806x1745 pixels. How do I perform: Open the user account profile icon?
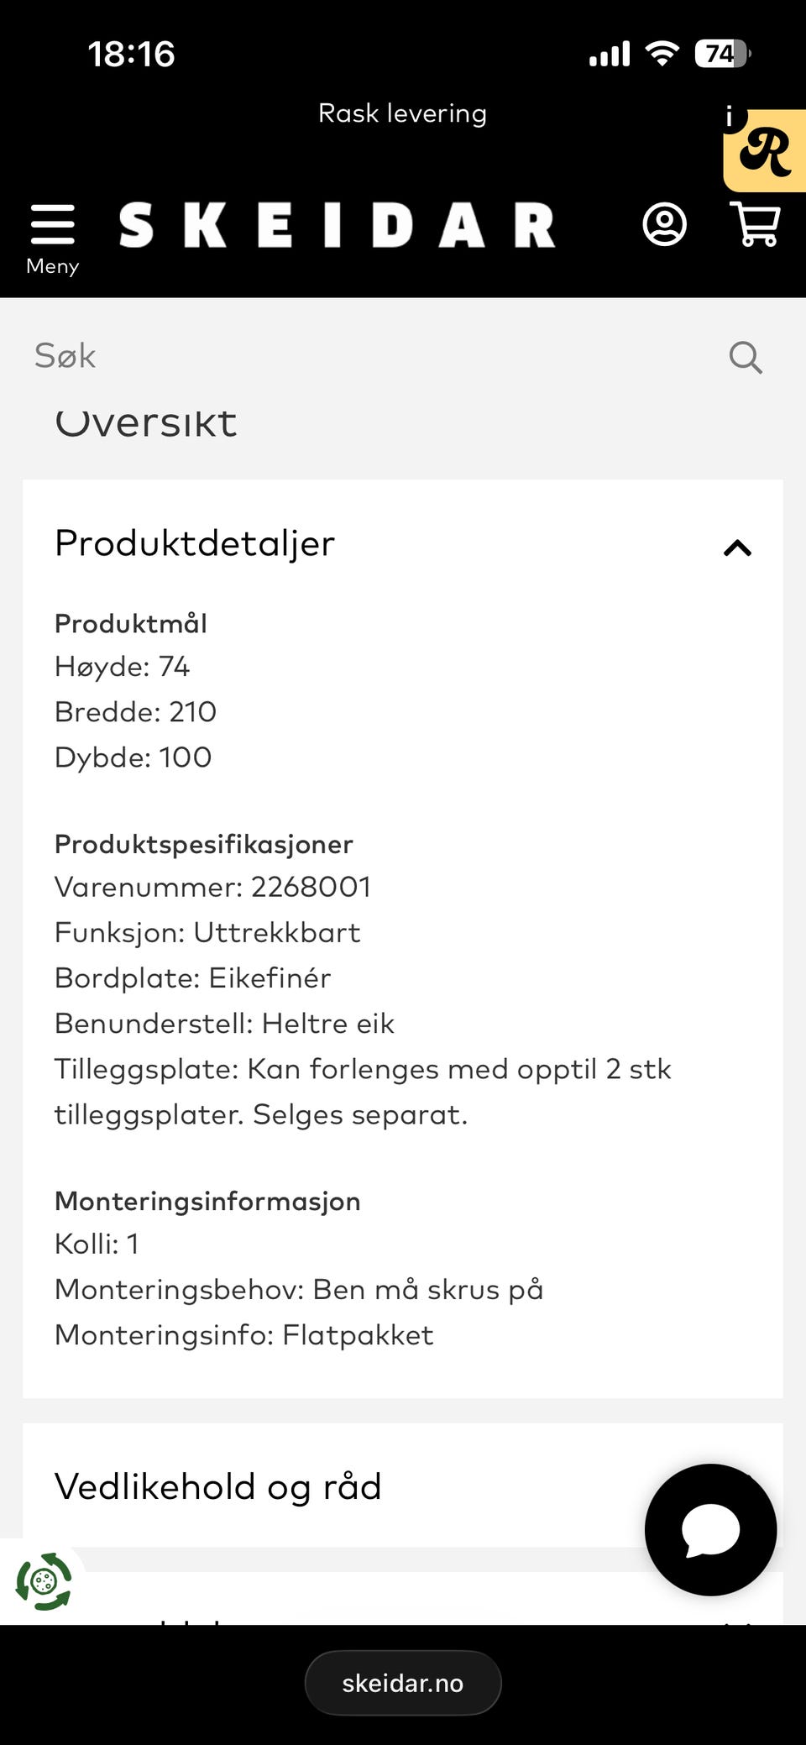point(664,225)
